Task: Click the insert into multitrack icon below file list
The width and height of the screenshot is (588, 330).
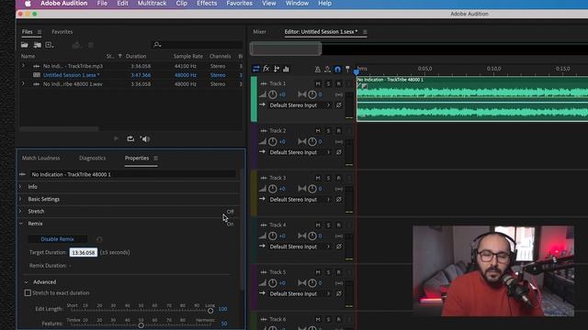Action: 130,138
